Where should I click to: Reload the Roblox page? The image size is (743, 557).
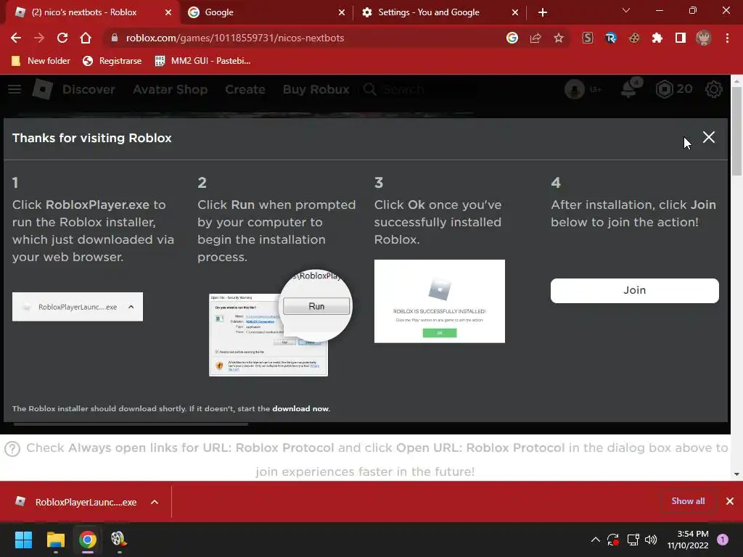pyautogui.click(x=62, y=38)
